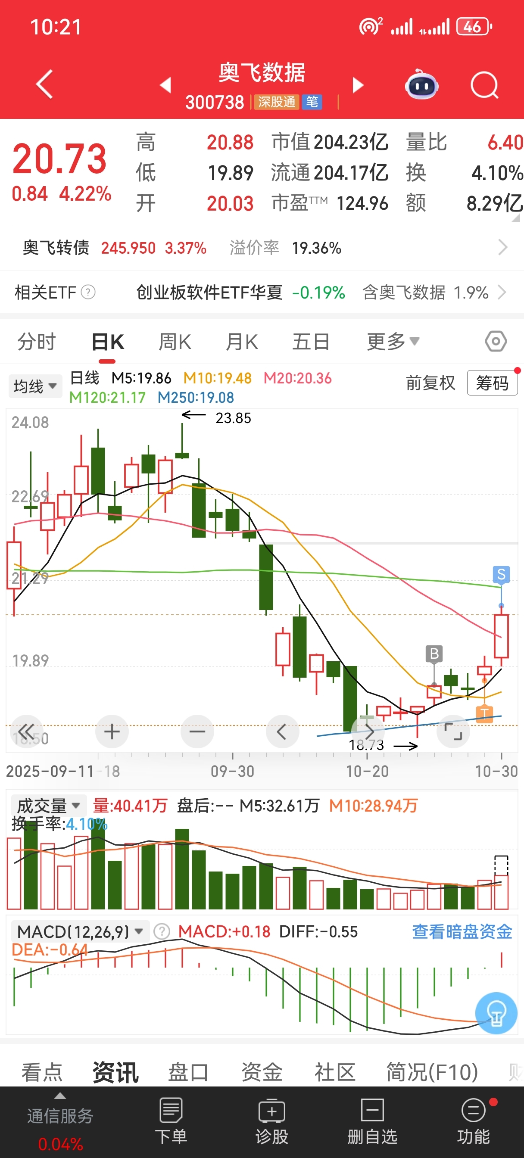Open the 查看暗盘资金 link
The image size is (524, 1158).
pos(462,931)
